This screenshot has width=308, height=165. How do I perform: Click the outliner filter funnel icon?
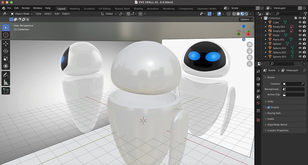coord(305,14)
